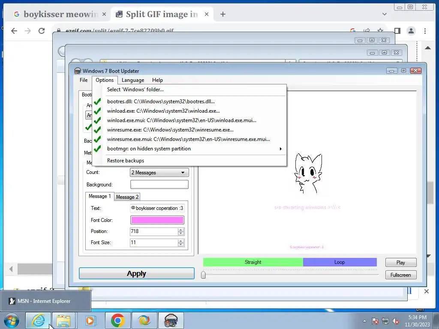Open Windows Explorer from the taskbar
This screenshot has width=439, height=329.
pos(64,320)
